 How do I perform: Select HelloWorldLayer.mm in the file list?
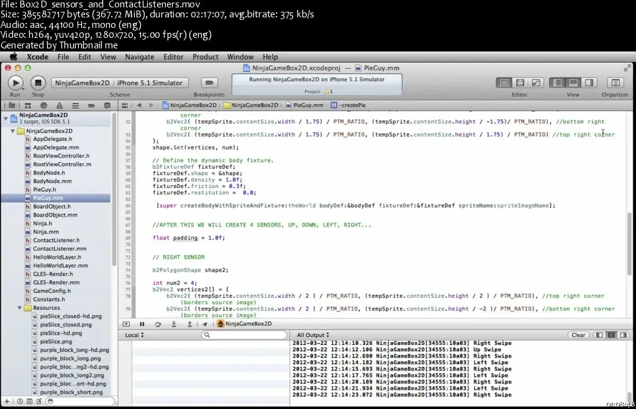[x=60, y=266]
